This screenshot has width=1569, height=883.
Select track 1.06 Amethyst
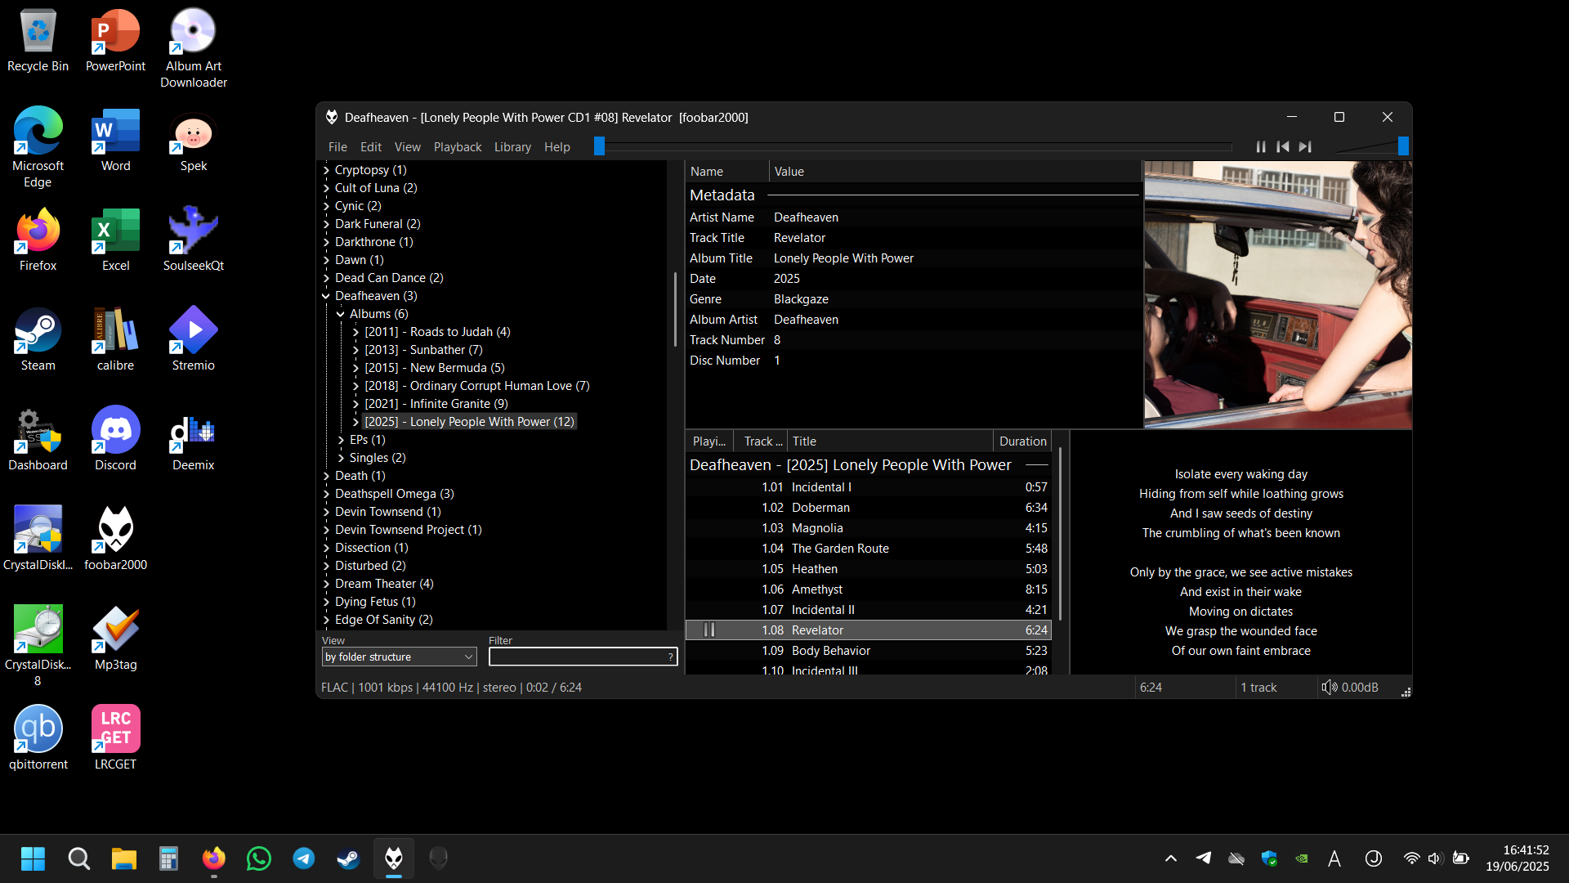868,589
